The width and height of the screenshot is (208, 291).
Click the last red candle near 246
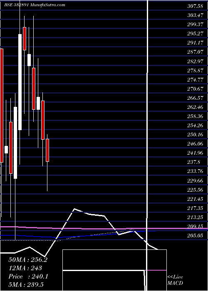pyautogui.click(x=47, y=150)
